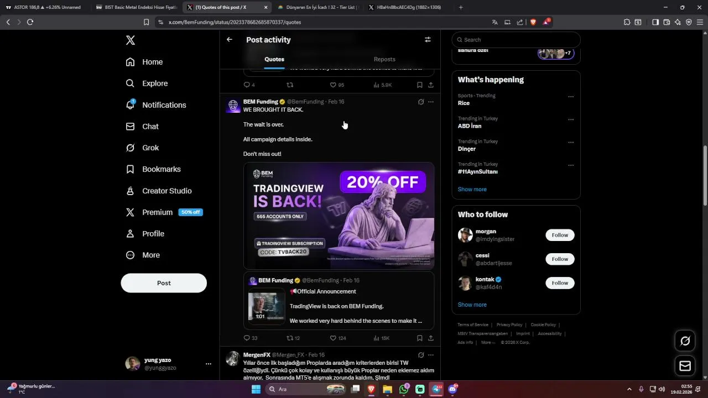Open options for #11AyınSultanı trend

pyautogui.click(x=571, y=165)
